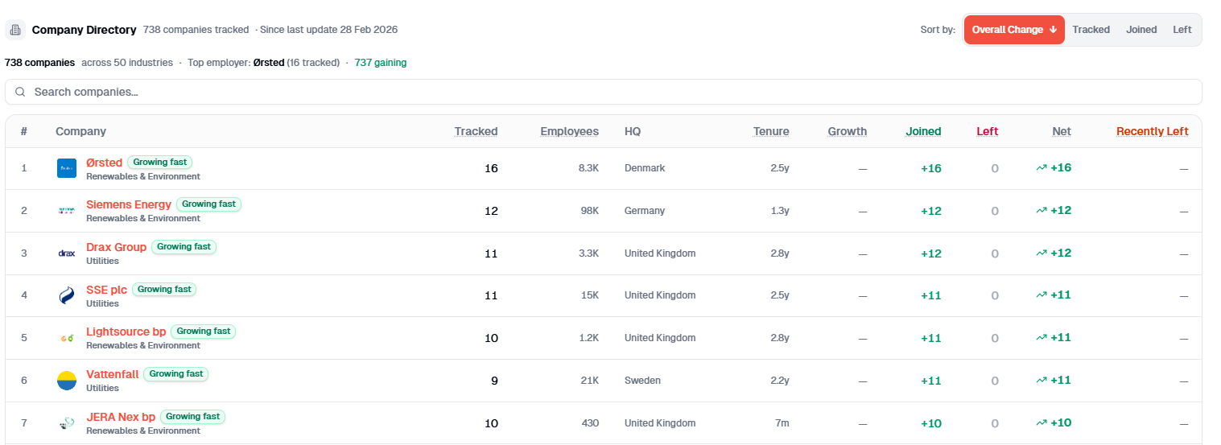This screenshot has height=445, width=1221.
Task: Click the Net column header
Action: [1062, 131]
